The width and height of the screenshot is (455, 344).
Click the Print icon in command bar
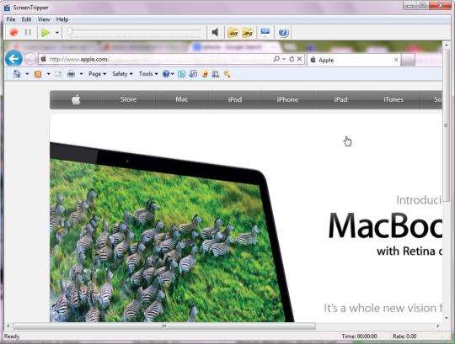coord(71,74)
